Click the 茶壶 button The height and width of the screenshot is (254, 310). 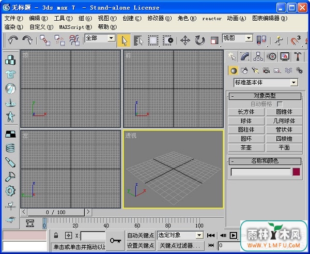coord(246,147)
